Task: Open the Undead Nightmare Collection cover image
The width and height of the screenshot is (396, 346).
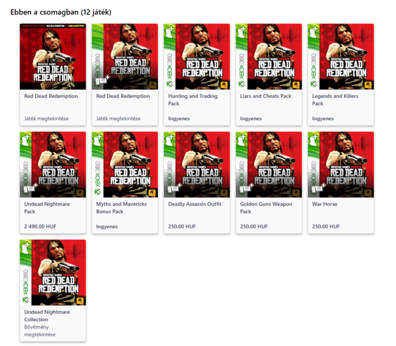Action: [x=53, y=273]
